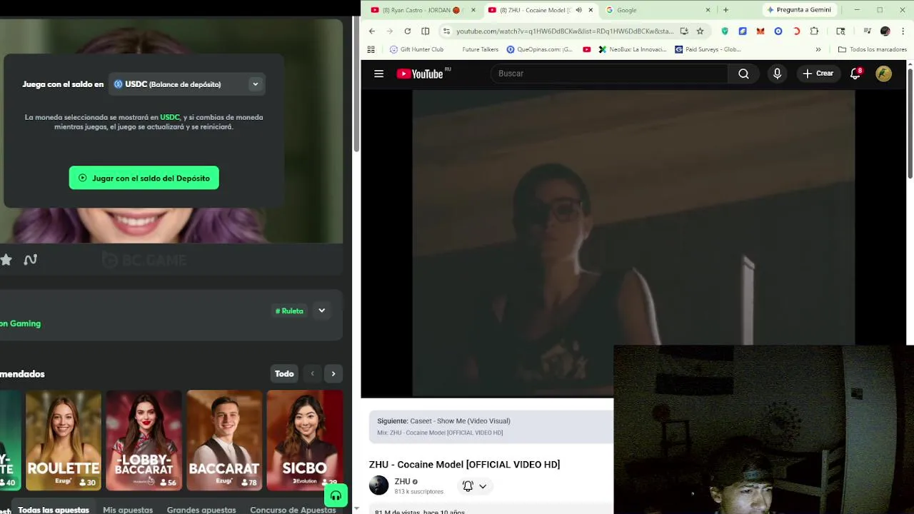The width and height of the screenshot is (914, 514).
Task: Switch to the Concurso de Apuestas tab
Action: [x=293, y=510]
